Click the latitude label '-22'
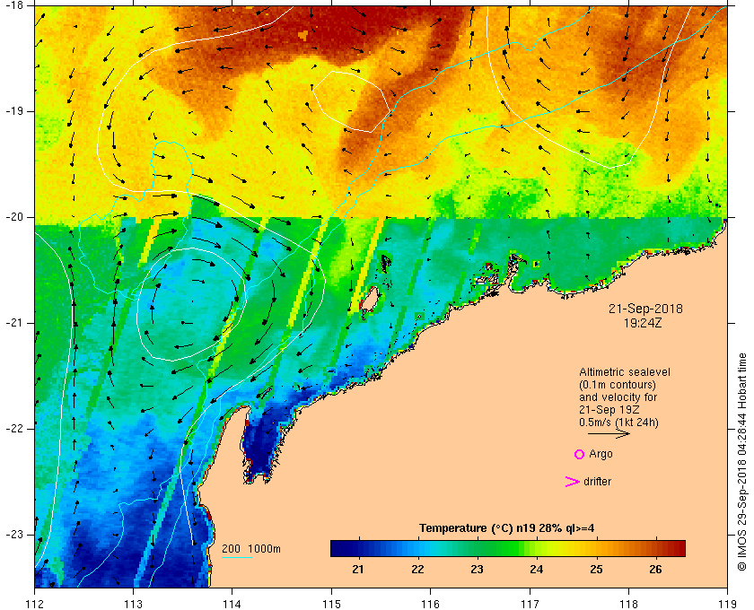 coord(13,429)
